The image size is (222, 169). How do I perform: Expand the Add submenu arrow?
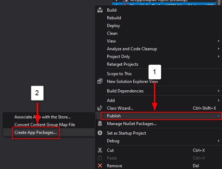tap(218, 100)
